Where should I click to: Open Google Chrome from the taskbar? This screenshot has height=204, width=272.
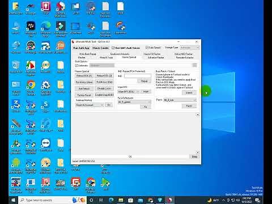(x=150, y=200)
